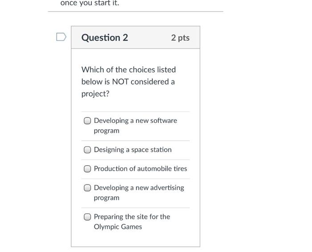Image resolution: width=312 pixels, height=252 pixels.
Task: Click the 'Olympic Games' text in last option
Action: tap(118, 227)
